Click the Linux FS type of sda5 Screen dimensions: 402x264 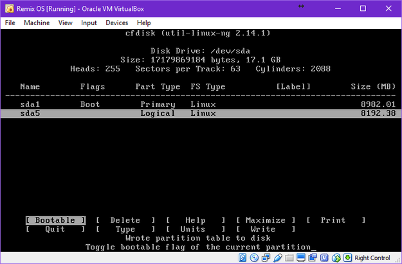[203, 113]
